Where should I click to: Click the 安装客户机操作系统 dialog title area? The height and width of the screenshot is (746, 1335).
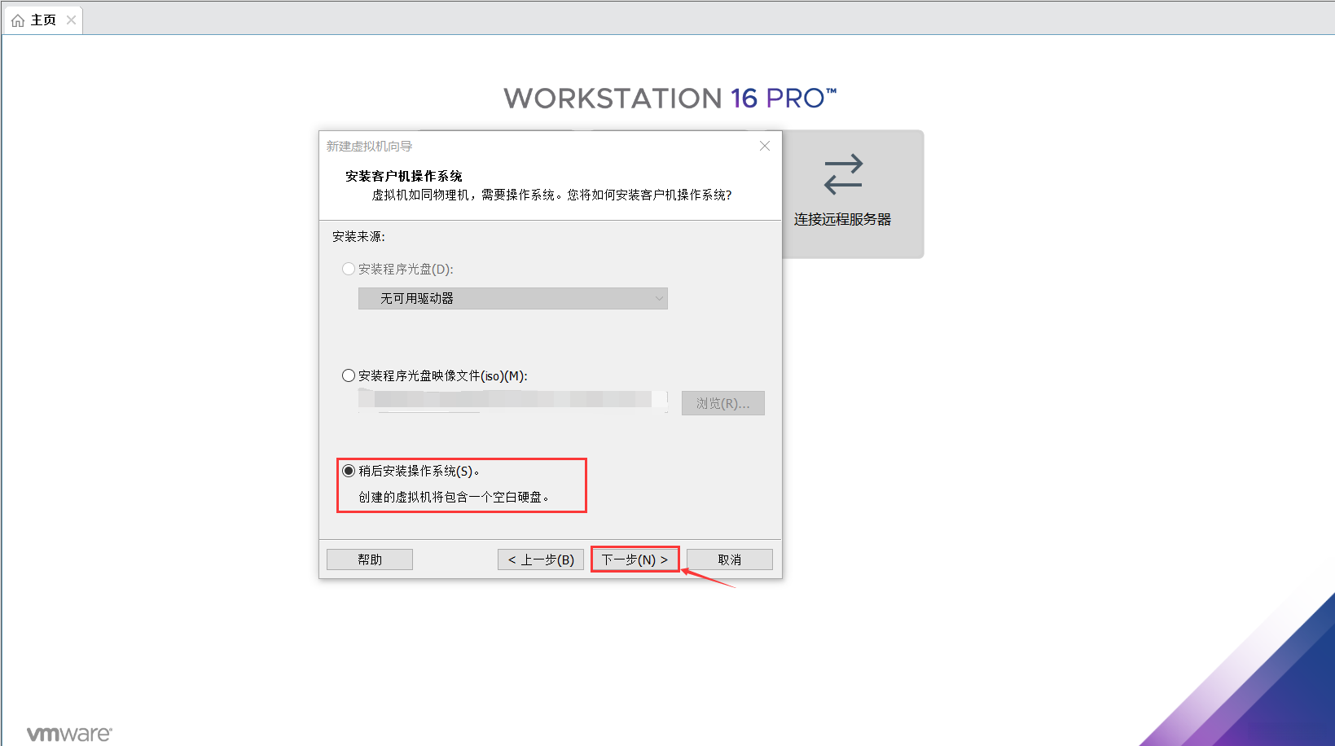pos(402,175)
